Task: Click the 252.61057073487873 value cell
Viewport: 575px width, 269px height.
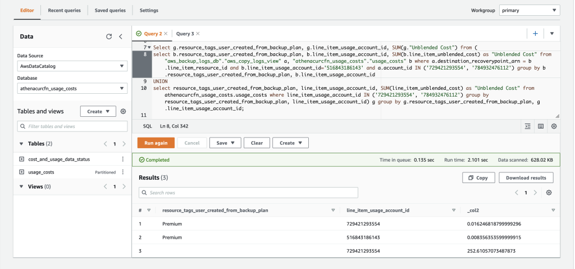Action: tap(491, 251)
